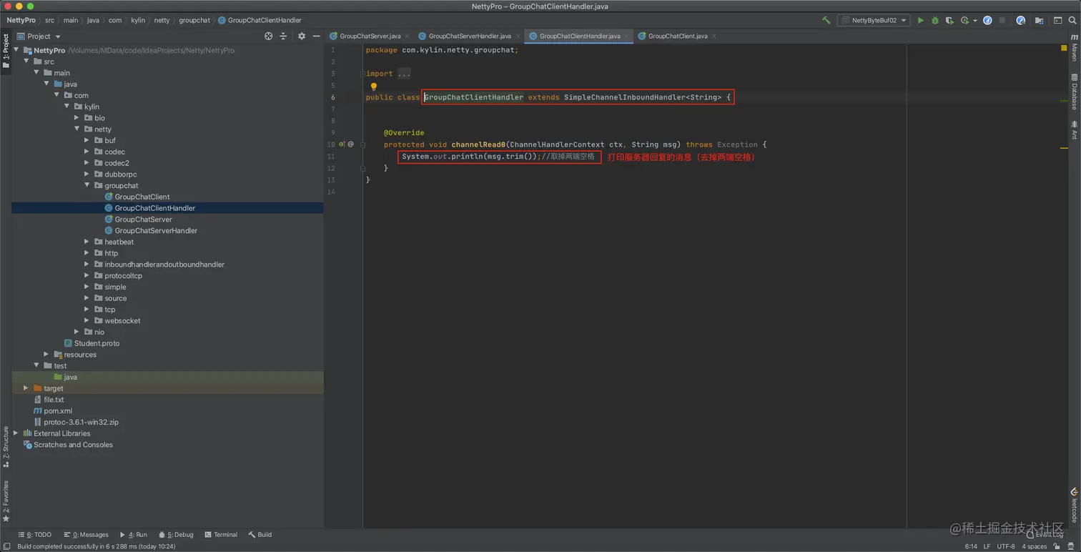This screenshot has width=1081, height=552.
Task: Expand the heatbeat package folder
Action: coord(87,242)
